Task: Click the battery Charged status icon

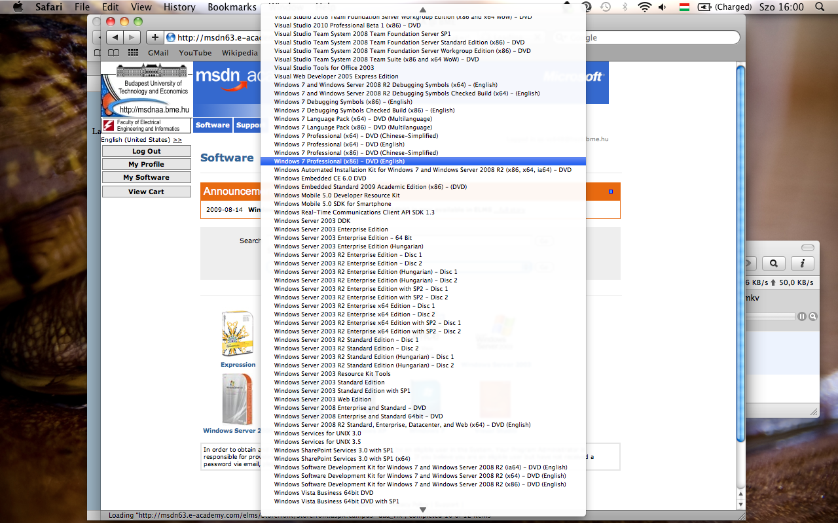Action: coord(724,7)
